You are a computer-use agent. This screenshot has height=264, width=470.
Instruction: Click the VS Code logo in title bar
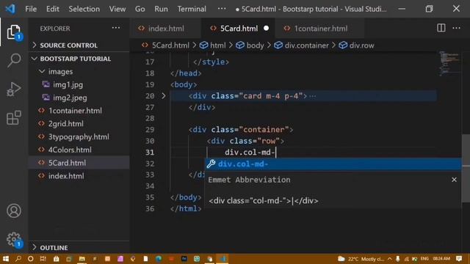coord(10,9)
